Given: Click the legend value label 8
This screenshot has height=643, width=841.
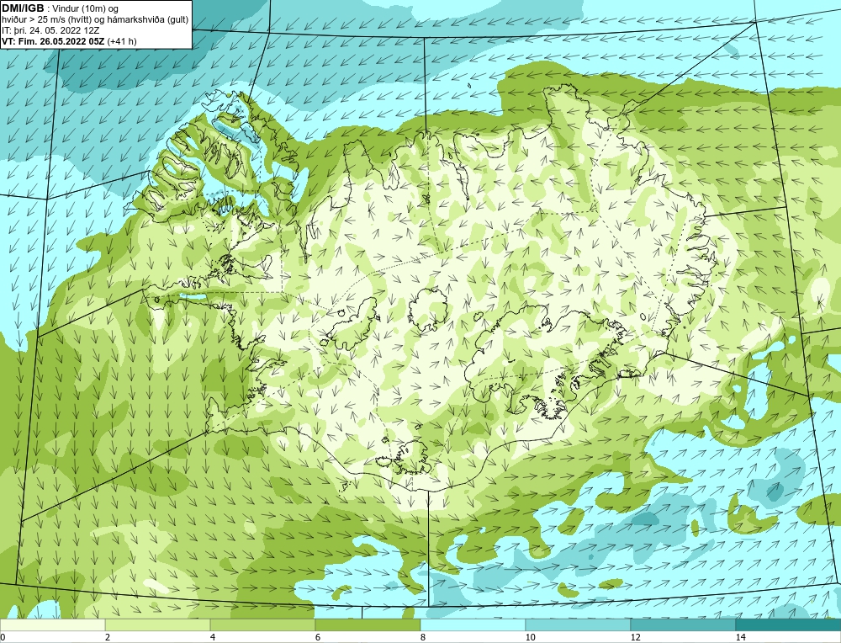Looking at the screenshot, I should [423, 637].
